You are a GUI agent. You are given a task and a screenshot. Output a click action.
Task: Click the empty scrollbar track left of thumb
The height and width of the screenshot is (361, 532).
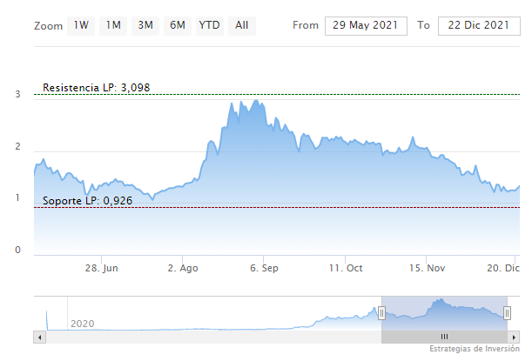tap(209, 337)
